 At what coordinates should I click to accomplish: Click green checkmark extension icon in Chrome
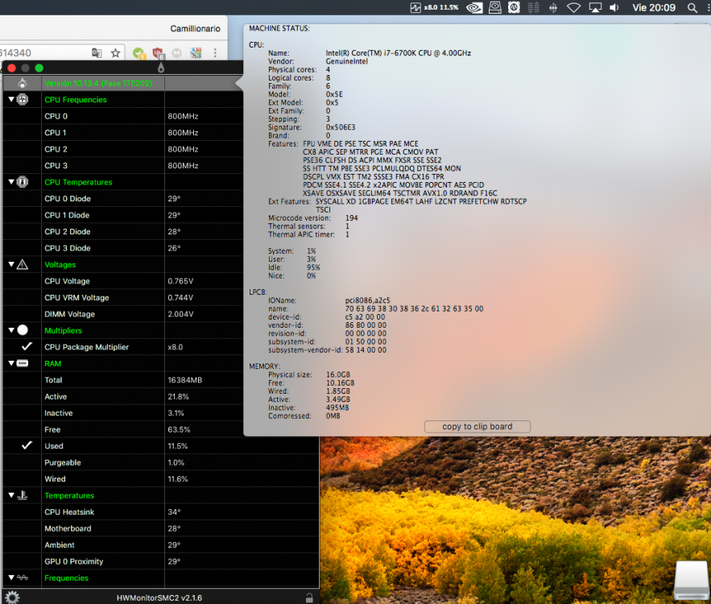[138, 53]
